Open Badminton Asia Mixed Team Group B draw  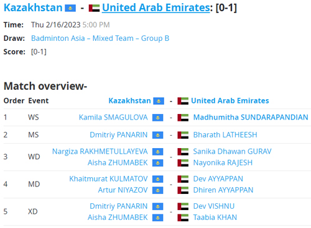point(100,38)
